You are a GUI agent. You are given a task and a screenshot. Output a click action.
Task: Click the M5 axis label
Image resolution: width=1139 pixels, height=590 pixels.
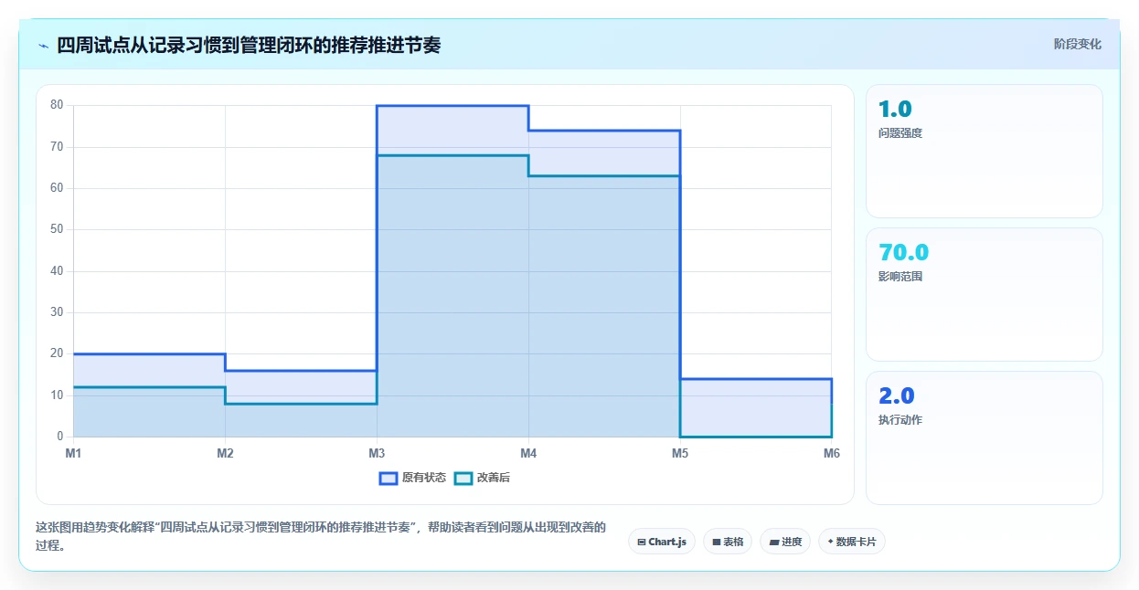(x=680, y=453)
